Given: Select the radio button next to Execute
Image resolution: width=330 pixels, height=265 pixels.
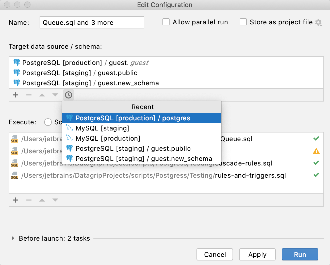Looking at the screenshot, I should [x=48, y=122].
